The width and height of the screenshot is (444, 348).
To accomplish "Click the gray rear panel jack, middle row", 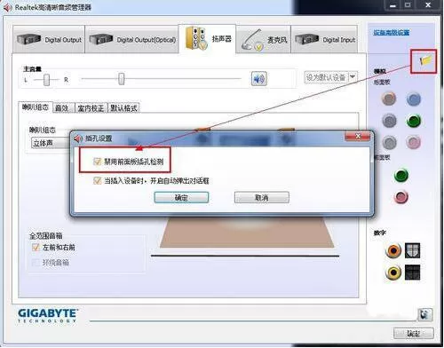I will coord(389,121).
